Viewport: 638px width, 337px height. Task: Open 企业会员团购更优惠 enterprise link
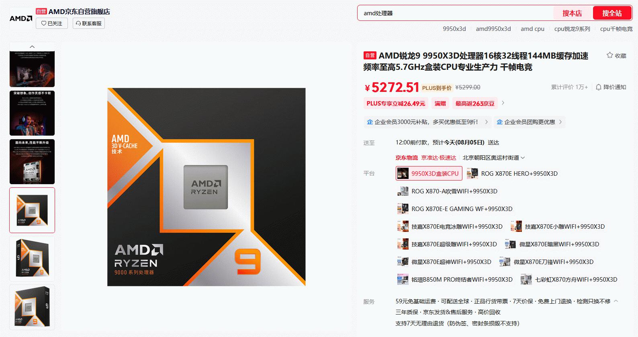pyautogui.click(x=529, y=122)
